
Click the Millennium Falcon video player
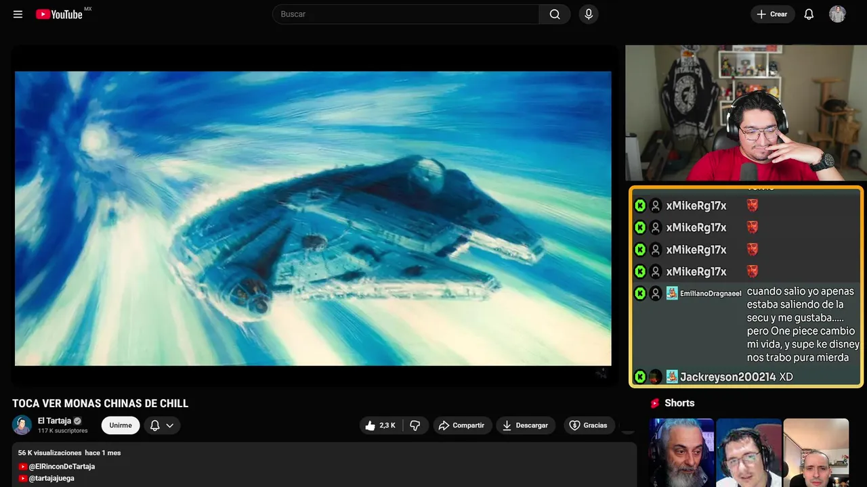[x=313, y=218]
